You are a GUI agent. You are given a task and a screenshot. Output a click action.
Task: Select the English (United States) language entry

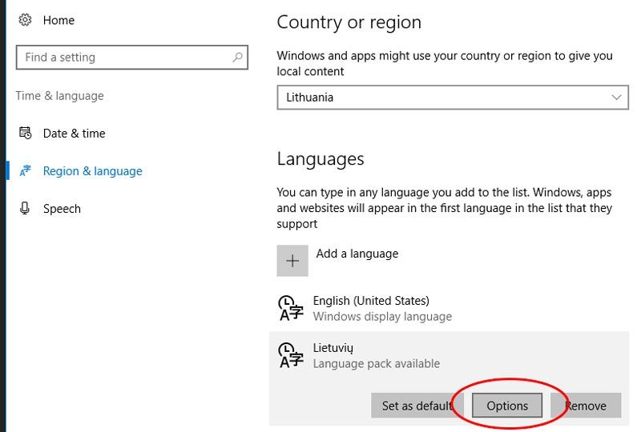click(x=449, y=308)
